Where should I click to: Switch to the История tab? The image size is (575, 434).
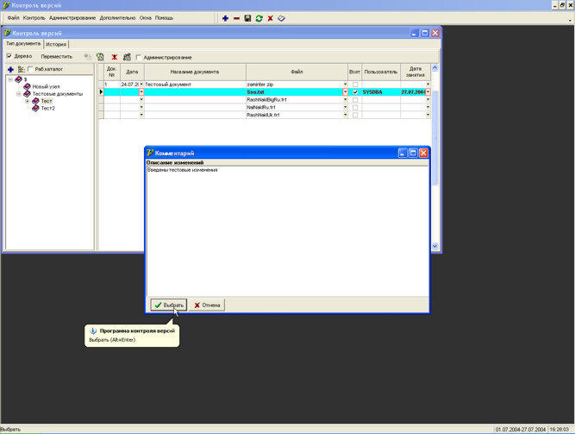56,44
